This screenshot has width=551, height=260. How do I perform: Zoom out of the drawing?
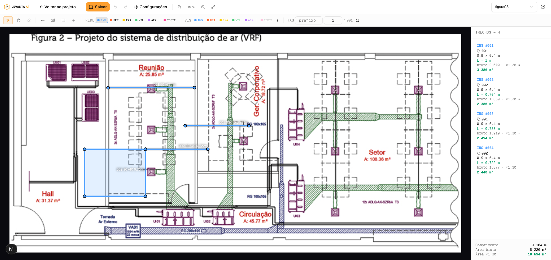(x=179, y=7)
